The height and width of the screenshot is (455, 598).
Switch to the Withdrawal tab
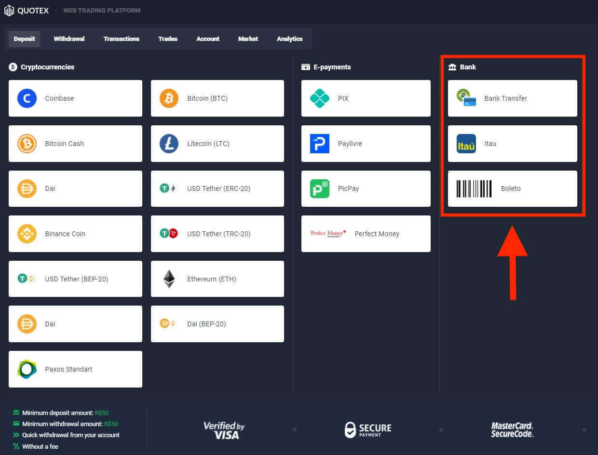(x=69, y=39)
